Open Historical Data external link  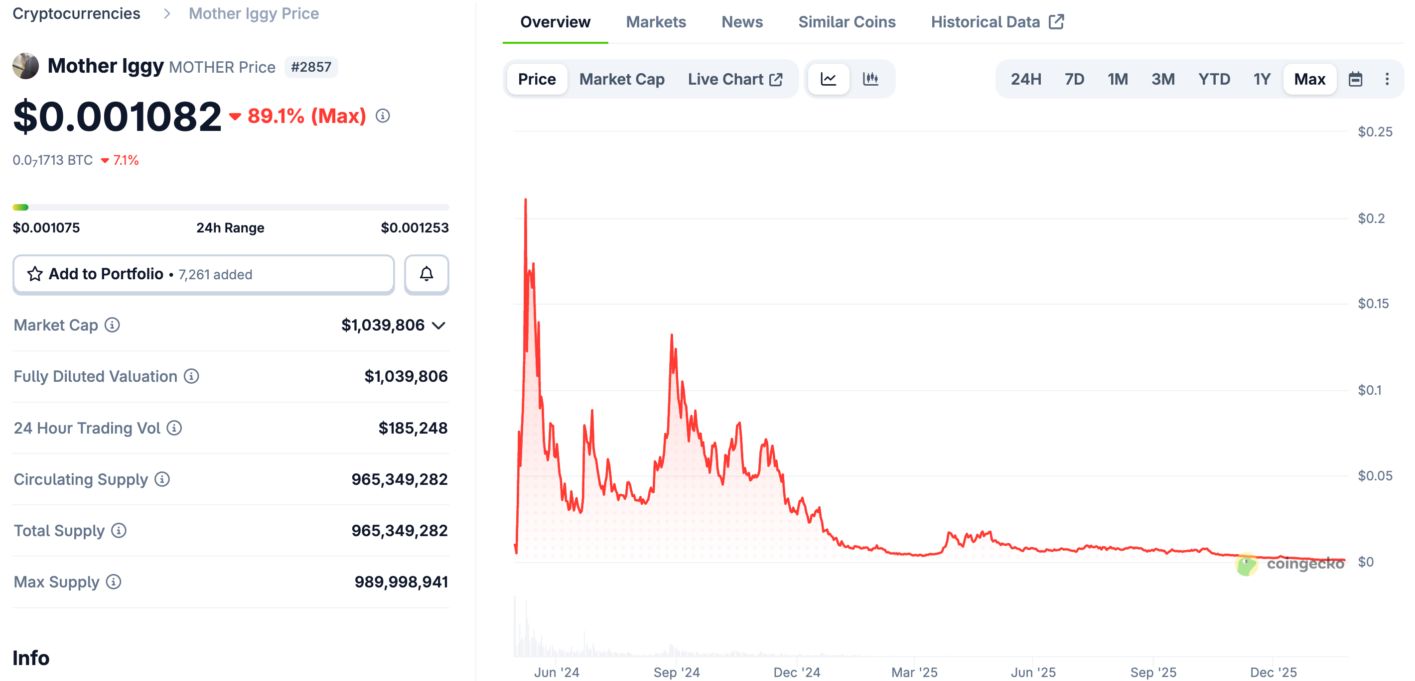996,22
